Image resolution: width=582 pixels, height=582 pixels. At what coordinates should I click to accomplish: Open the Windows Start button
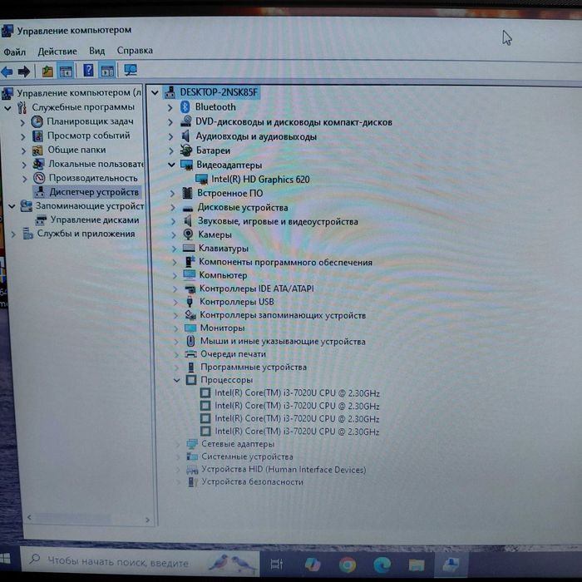click(x=5, y=559)
